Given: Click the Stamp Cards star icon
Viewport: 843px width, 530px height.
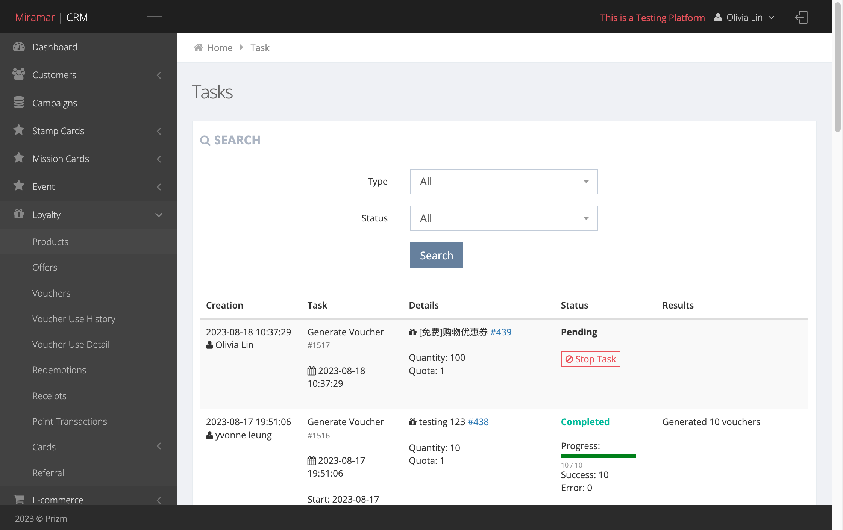Looking at the screenshot, I should [19, 130].
